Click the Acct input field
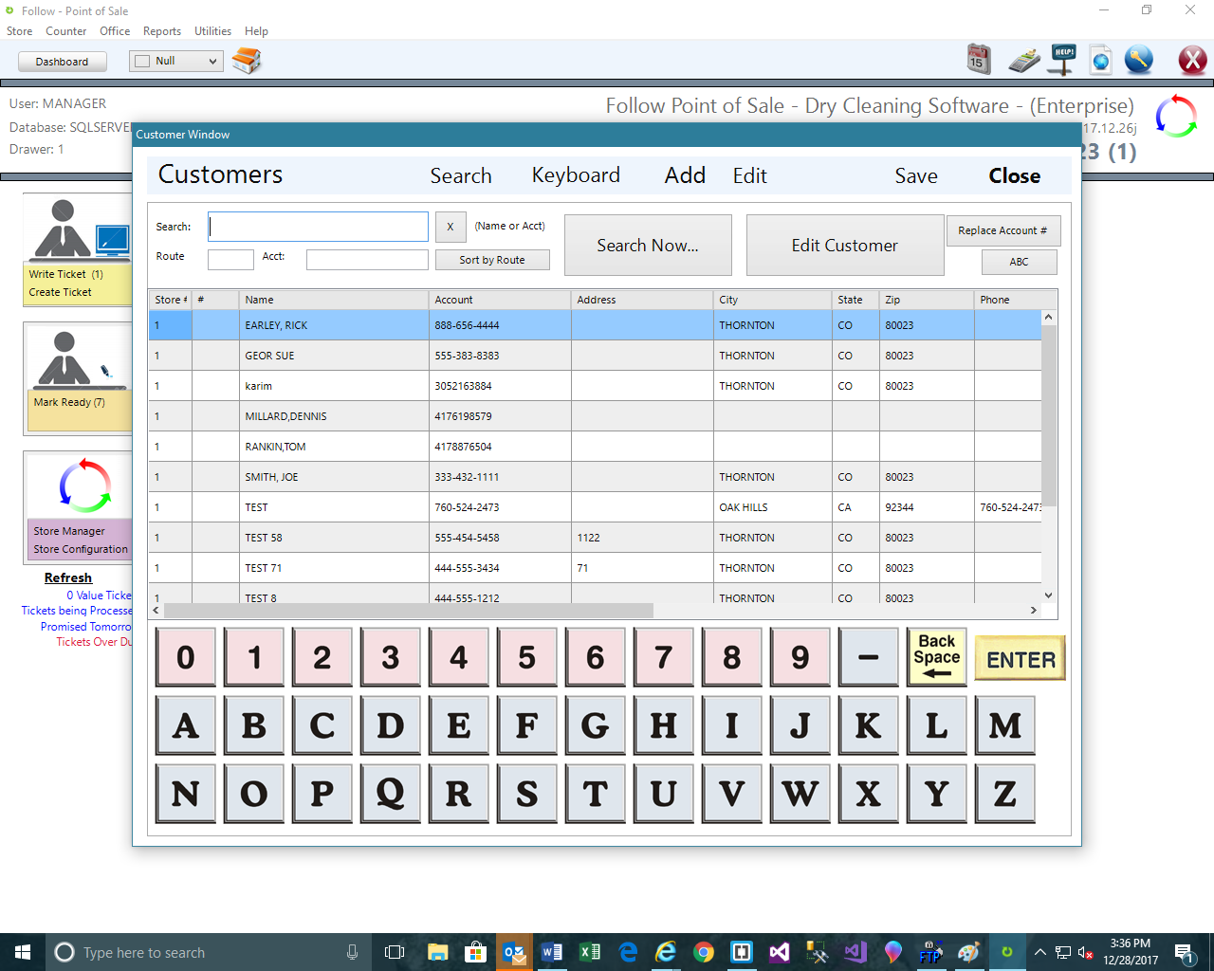The height and width of the screenshot is (971, 1214). click(x=367, y=260)
